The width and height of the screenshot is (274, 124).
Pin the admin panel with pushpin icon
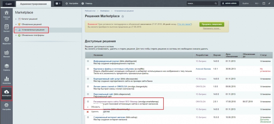269,3
